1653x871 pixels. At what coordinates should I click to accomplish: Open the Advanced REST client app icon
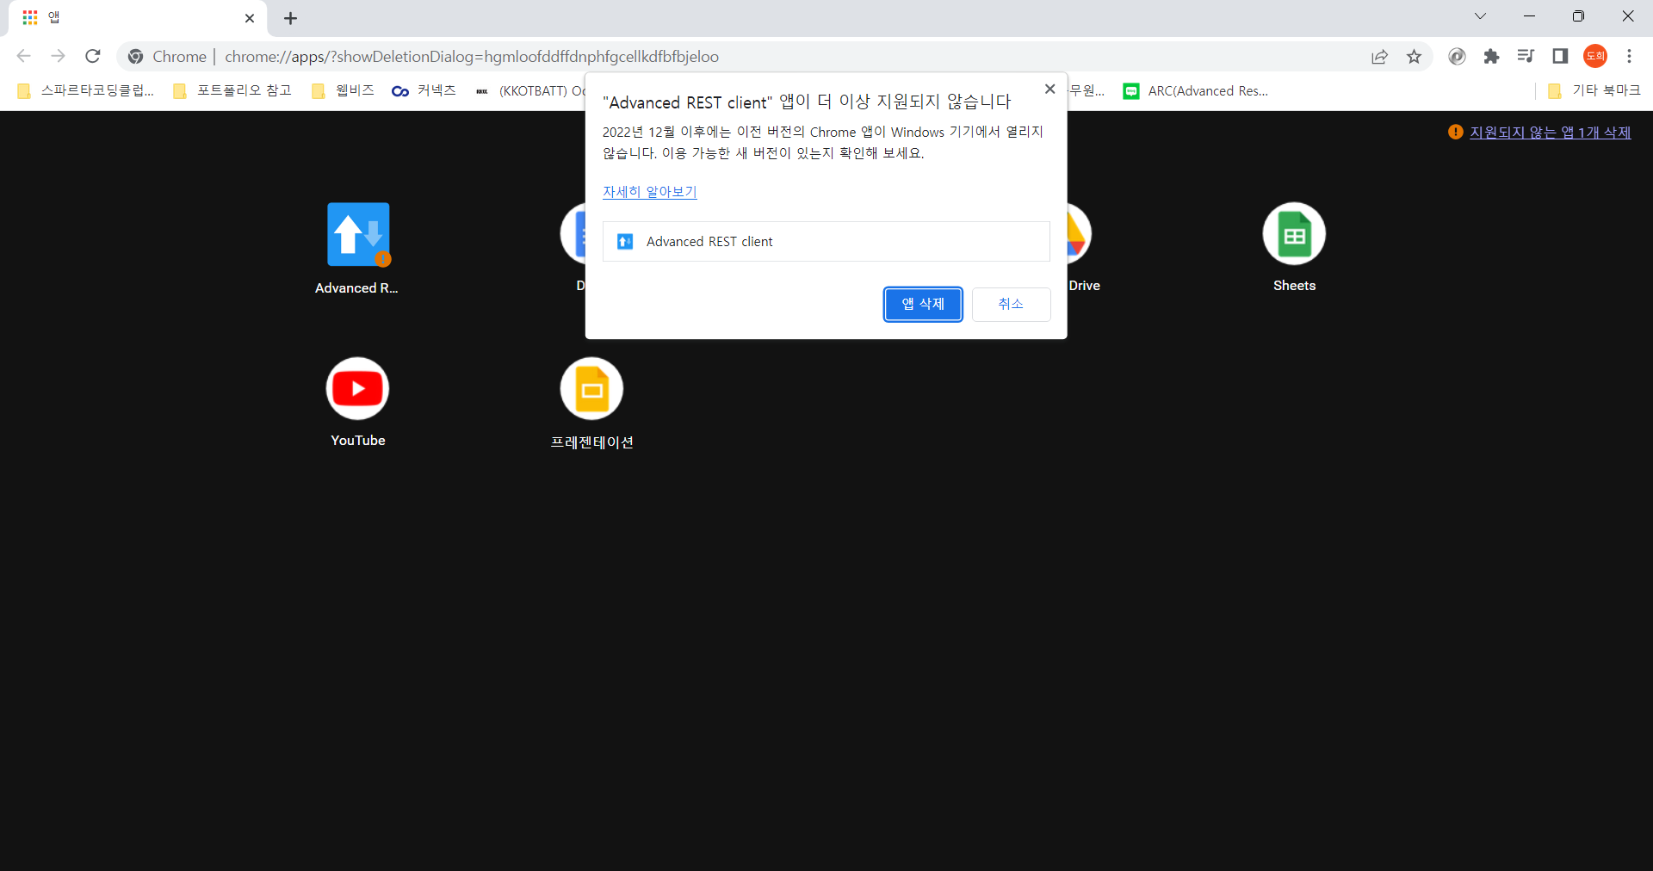coord(358,234)
